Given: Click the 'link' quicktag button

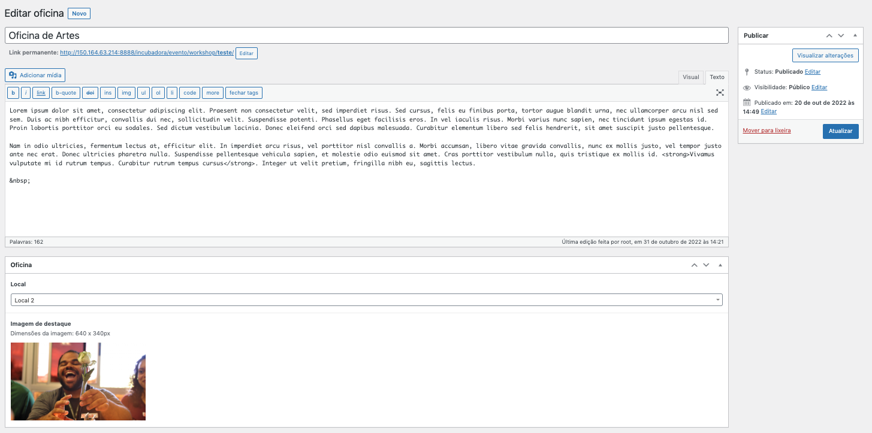Looking at the screenshot, I should [x=41, y=93].
